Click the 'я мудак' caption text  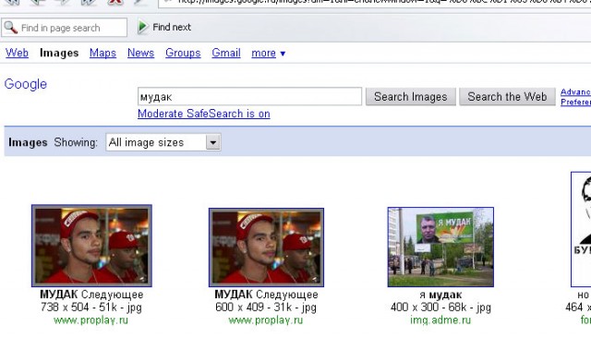point(440,295)
